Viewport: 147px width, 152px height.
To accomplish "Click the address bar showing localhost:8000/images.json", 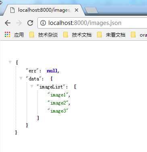I will (x=92, y=23).
